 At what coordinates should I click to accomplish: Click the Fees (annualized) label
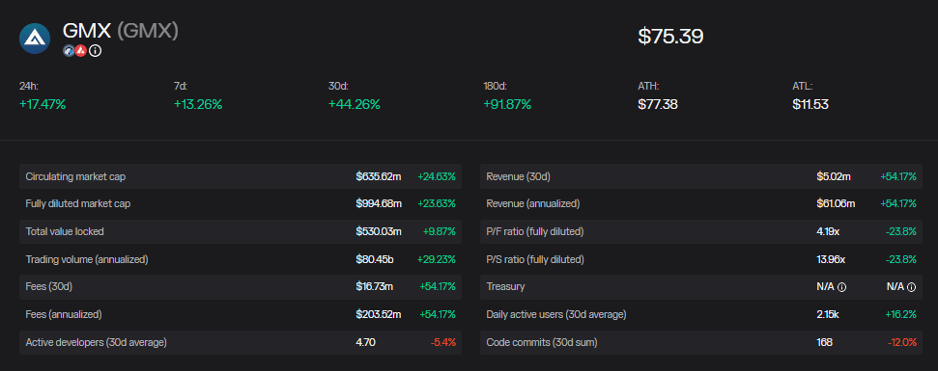click(x=64, y=314)
